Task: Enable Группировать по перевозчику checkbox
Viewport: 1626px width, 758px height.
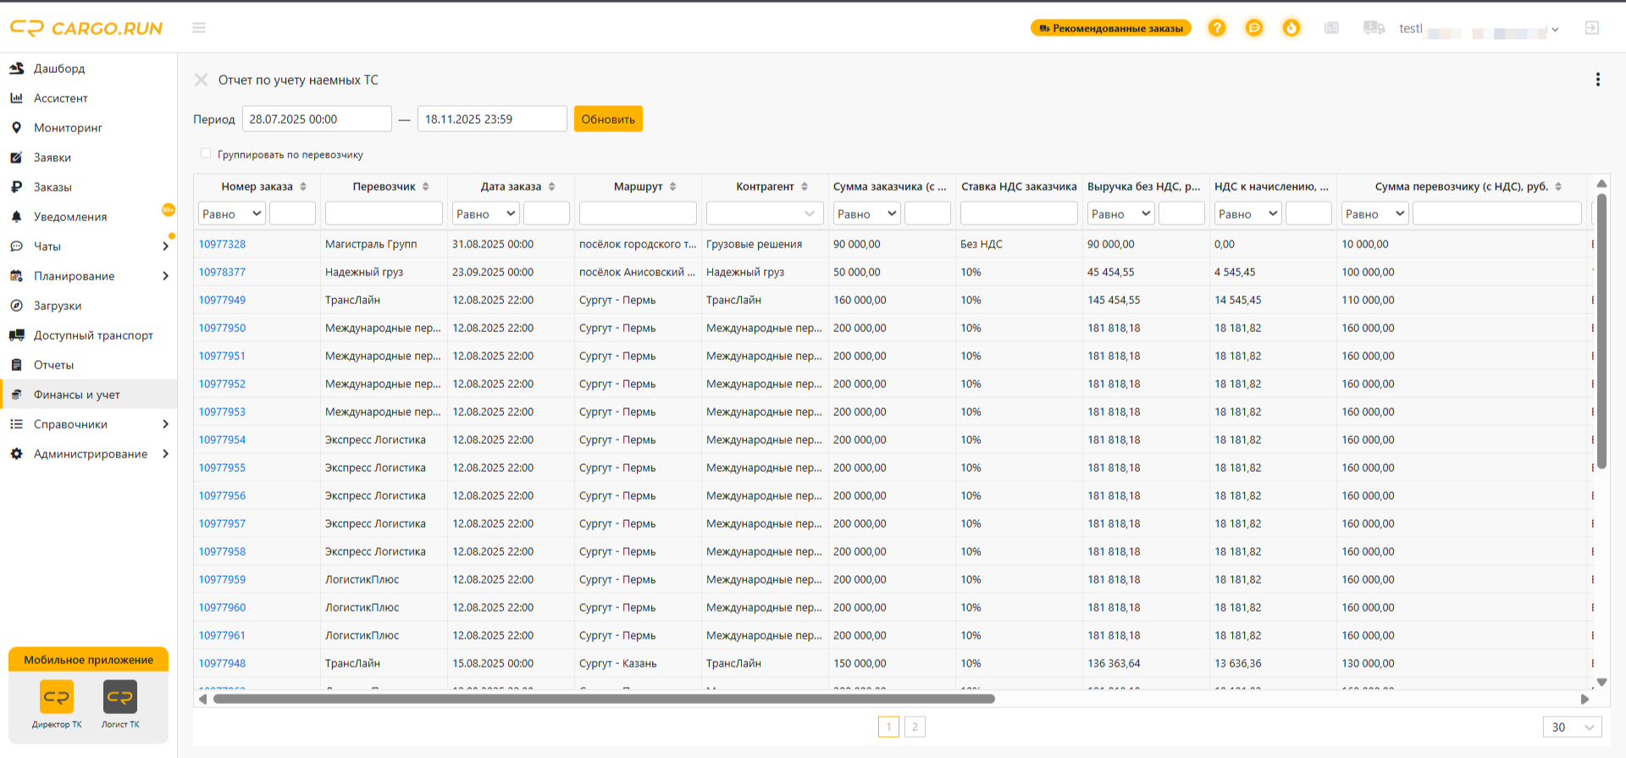Action: [x=206, y=153]
